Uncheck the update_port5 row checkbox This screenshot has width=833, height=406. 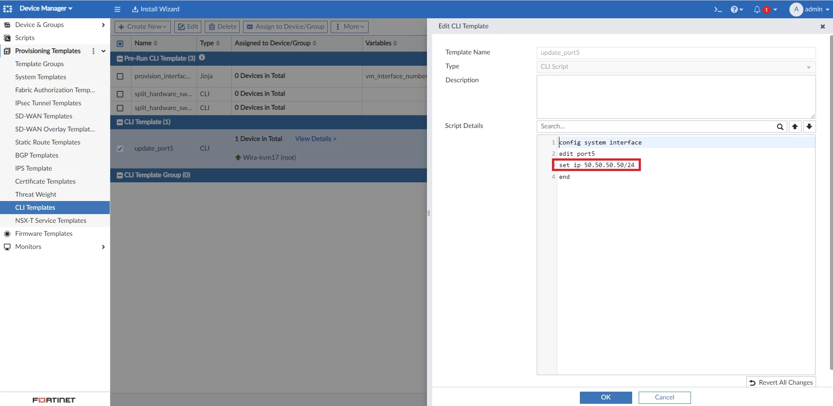pos(120,148)
